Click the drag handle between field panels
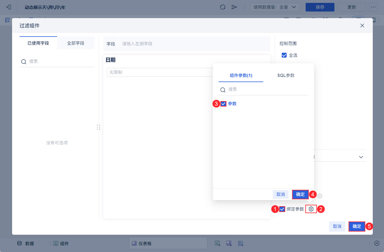This screenshot has height=252, width=384. click(99, 127)
